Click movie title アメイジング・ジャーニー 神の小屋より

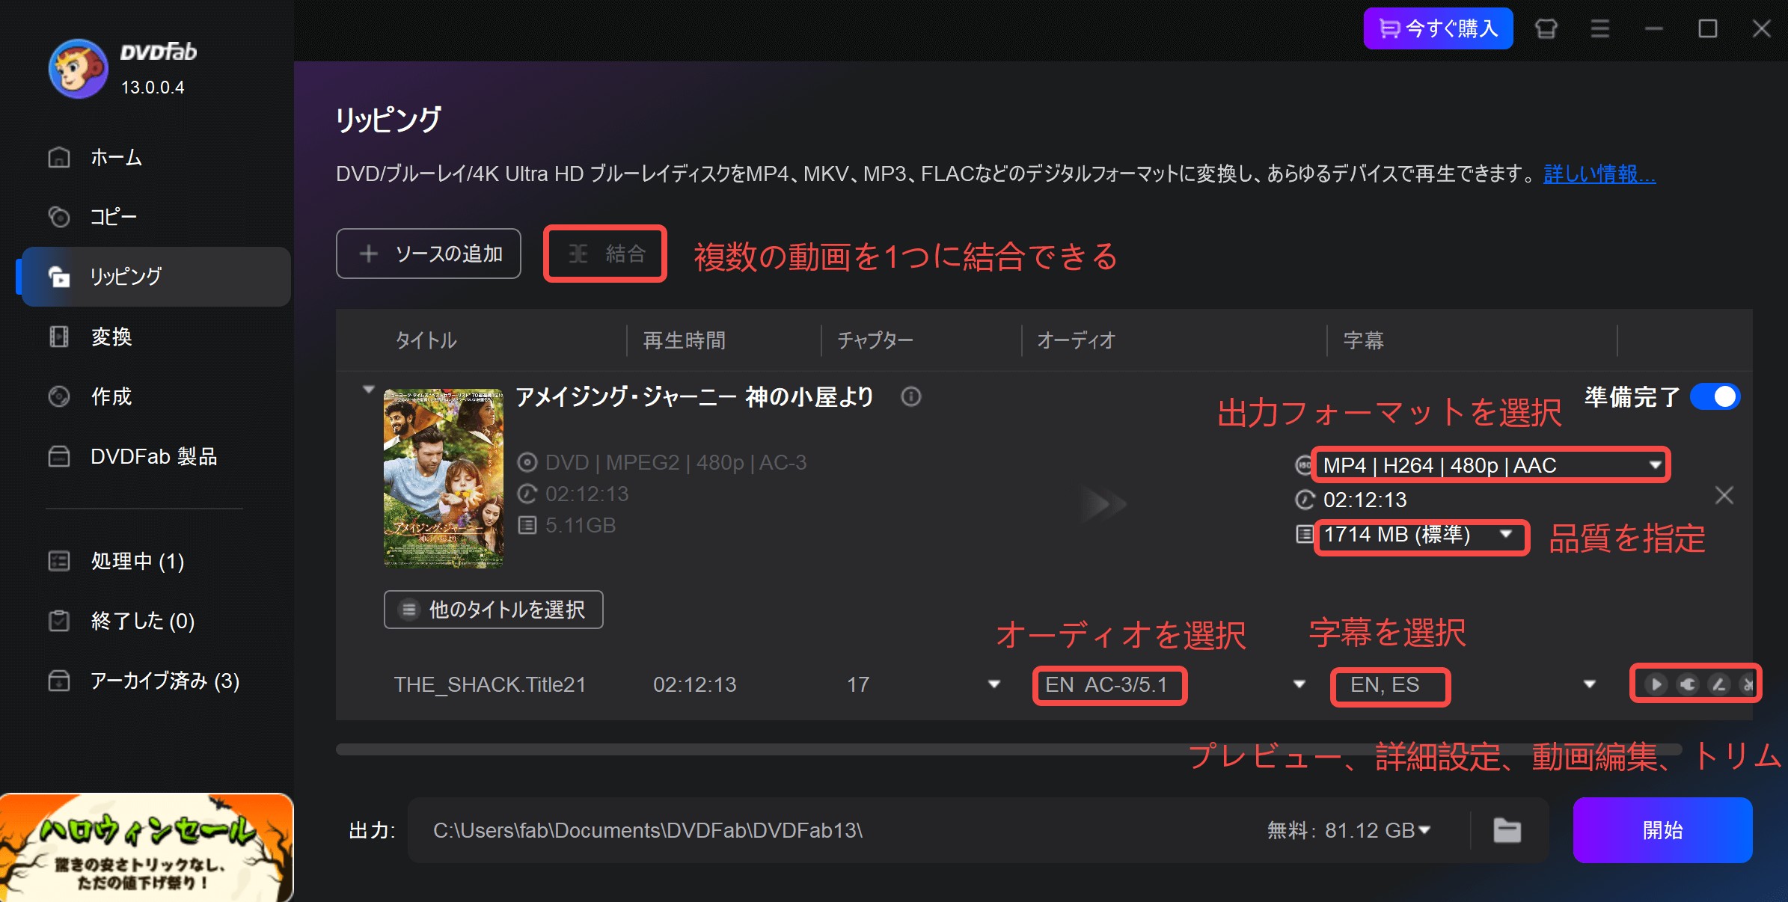[x=695, y=396]
